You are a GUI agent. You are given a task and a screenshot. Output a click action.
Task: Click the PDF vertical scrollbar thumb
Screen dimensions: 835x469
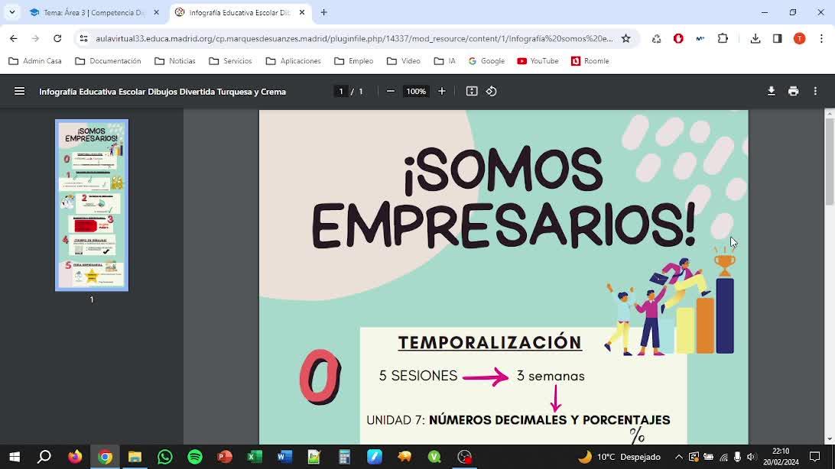829,162
